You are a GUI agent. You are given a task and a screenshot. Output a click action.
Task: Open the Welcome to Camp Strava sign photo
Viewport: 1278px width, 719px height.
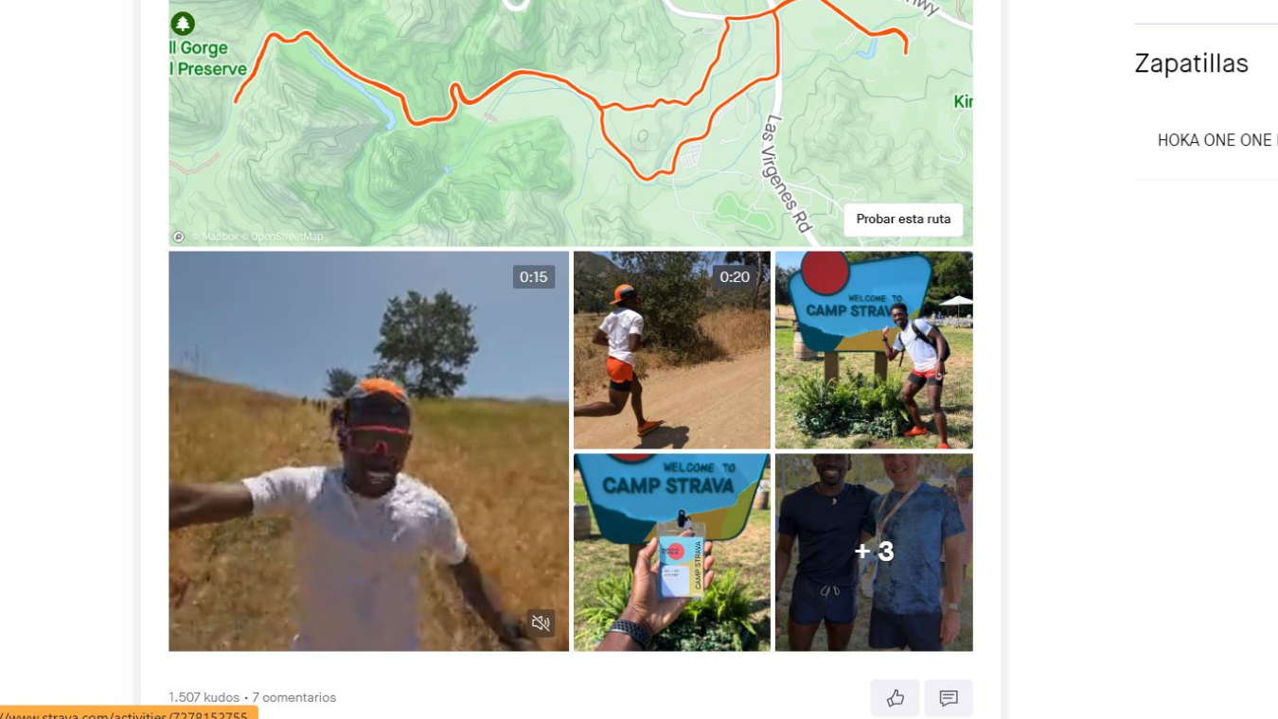tap(874, 350)
